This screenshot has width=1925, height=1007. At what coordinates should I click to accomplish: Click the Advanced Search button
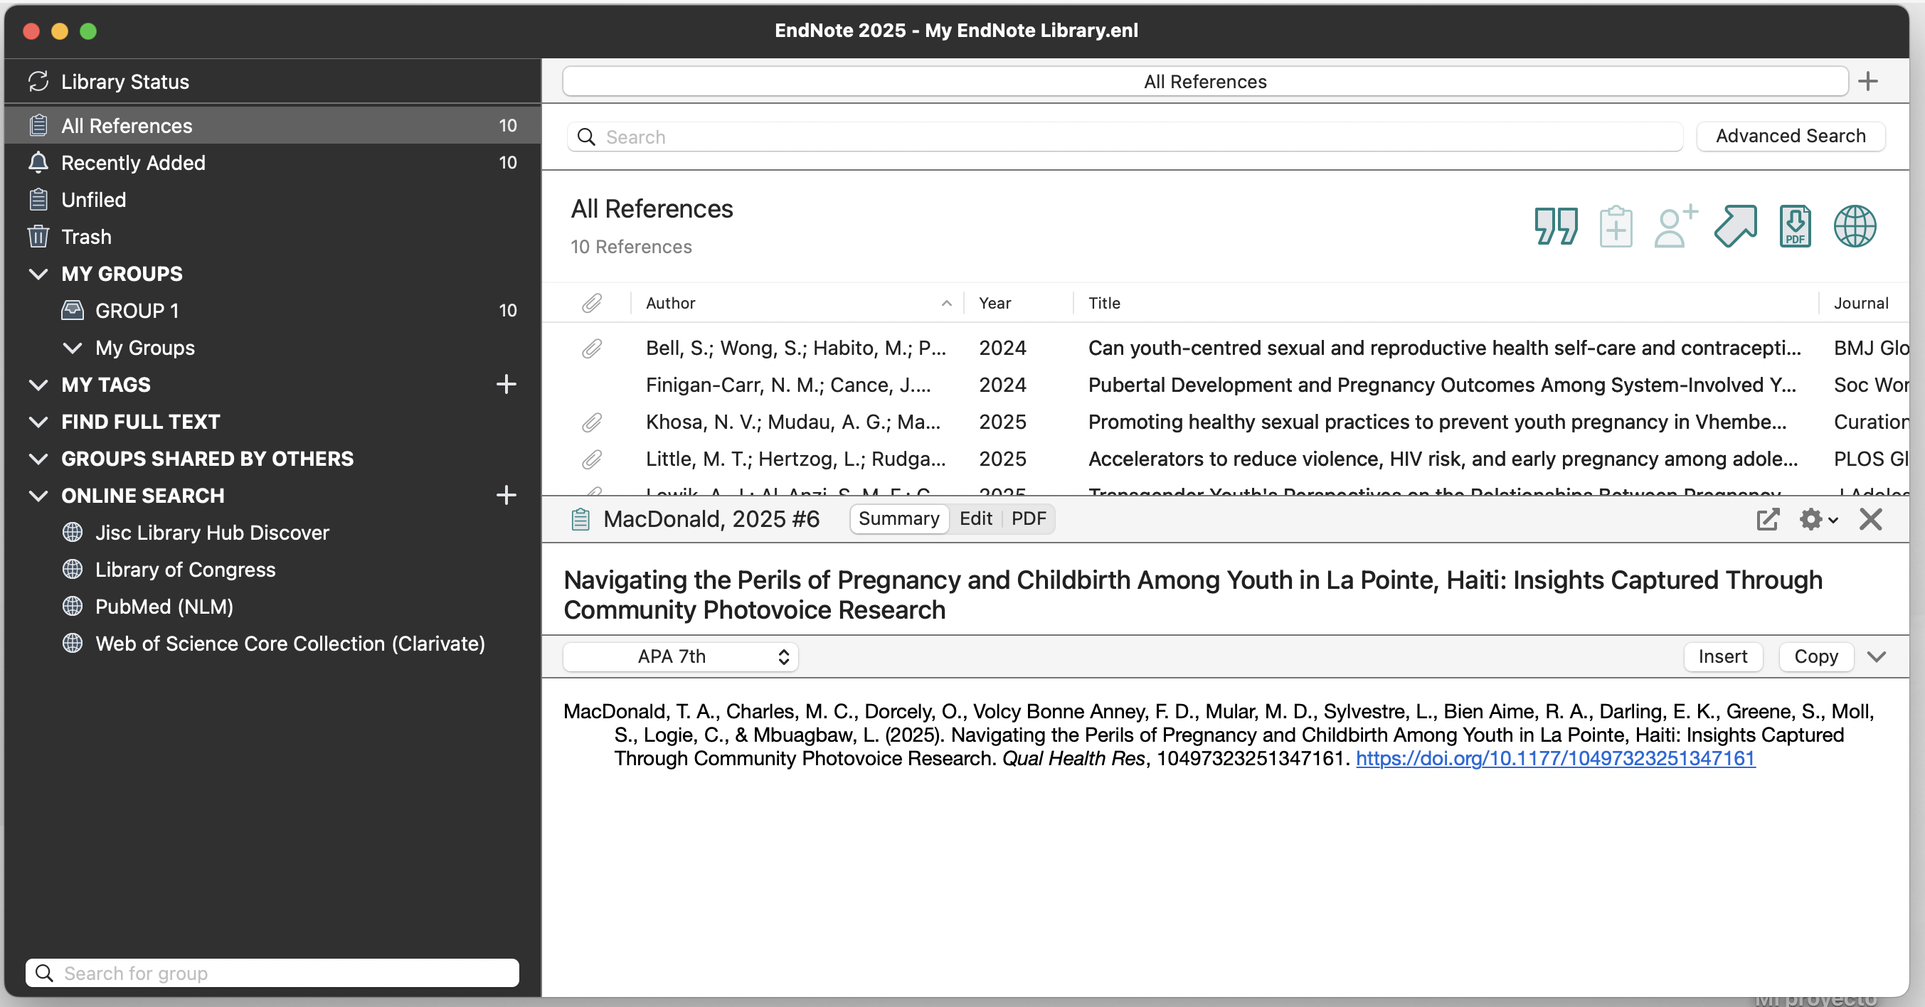(1791, 136)
